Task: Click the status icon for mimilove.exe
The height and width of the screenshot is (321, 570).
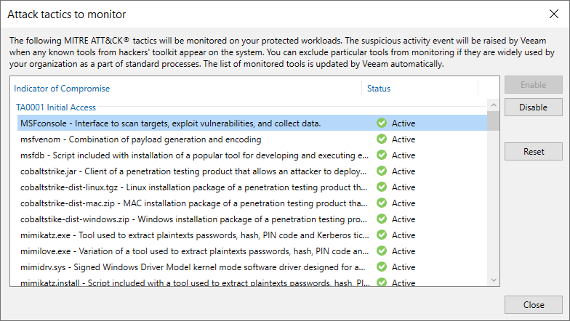Action: [x=382, y=251]
